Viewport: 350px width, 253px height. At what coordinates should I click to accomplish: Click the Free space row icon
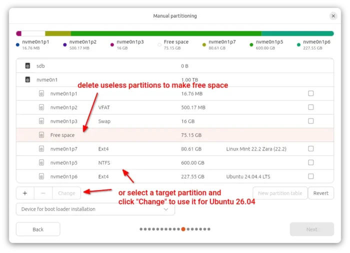(x=42, y=135)
